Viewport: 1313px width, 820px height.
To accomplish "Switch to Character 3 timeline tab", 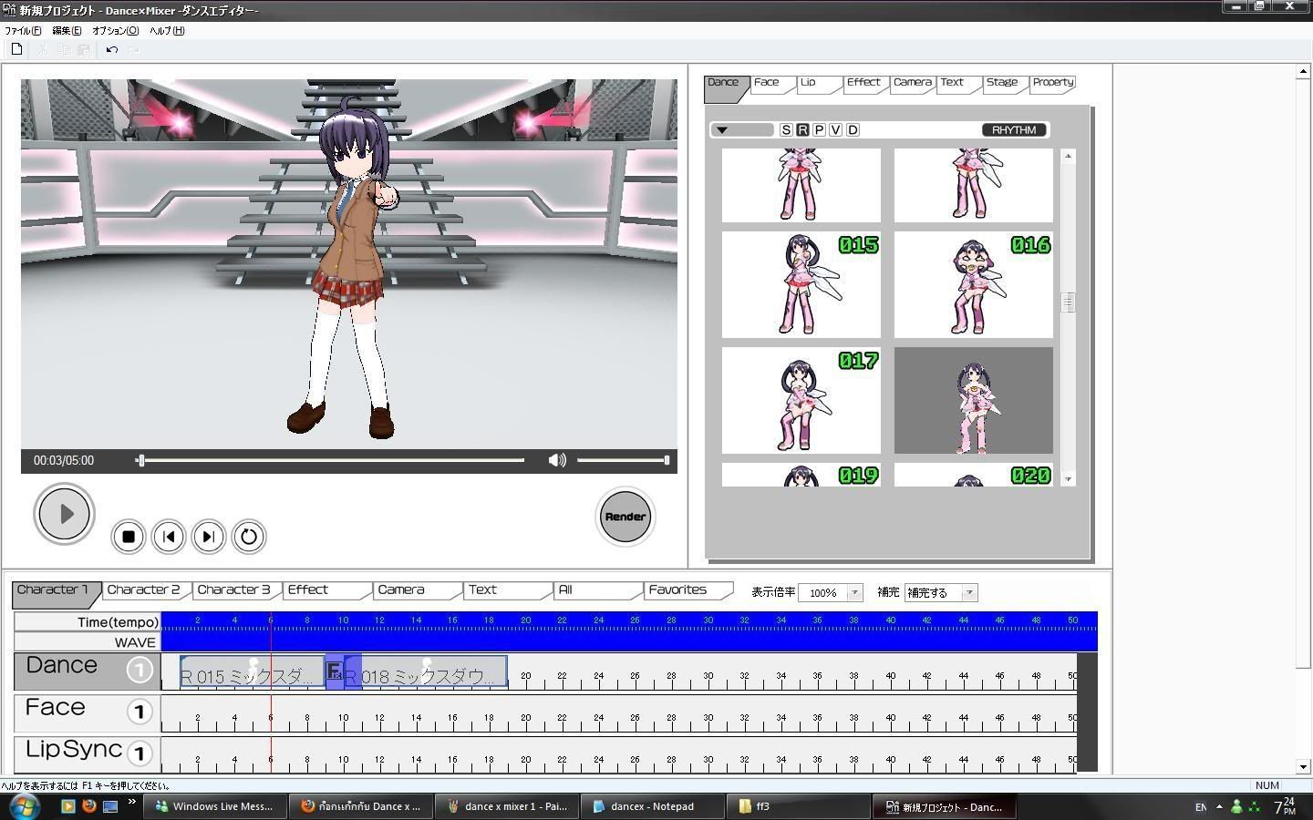I will 236,591.
